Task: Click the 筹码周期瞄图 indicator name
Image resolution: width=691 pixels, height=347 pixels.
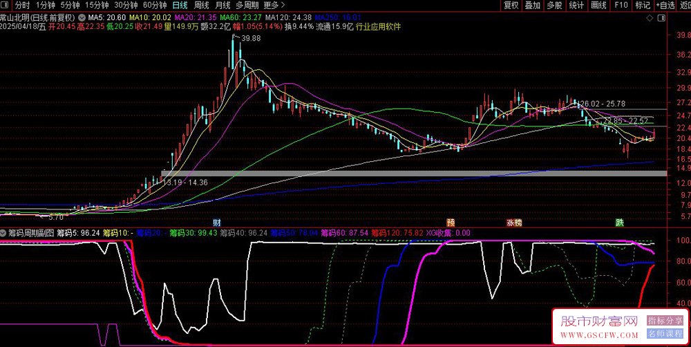Action: pos(31,234)
